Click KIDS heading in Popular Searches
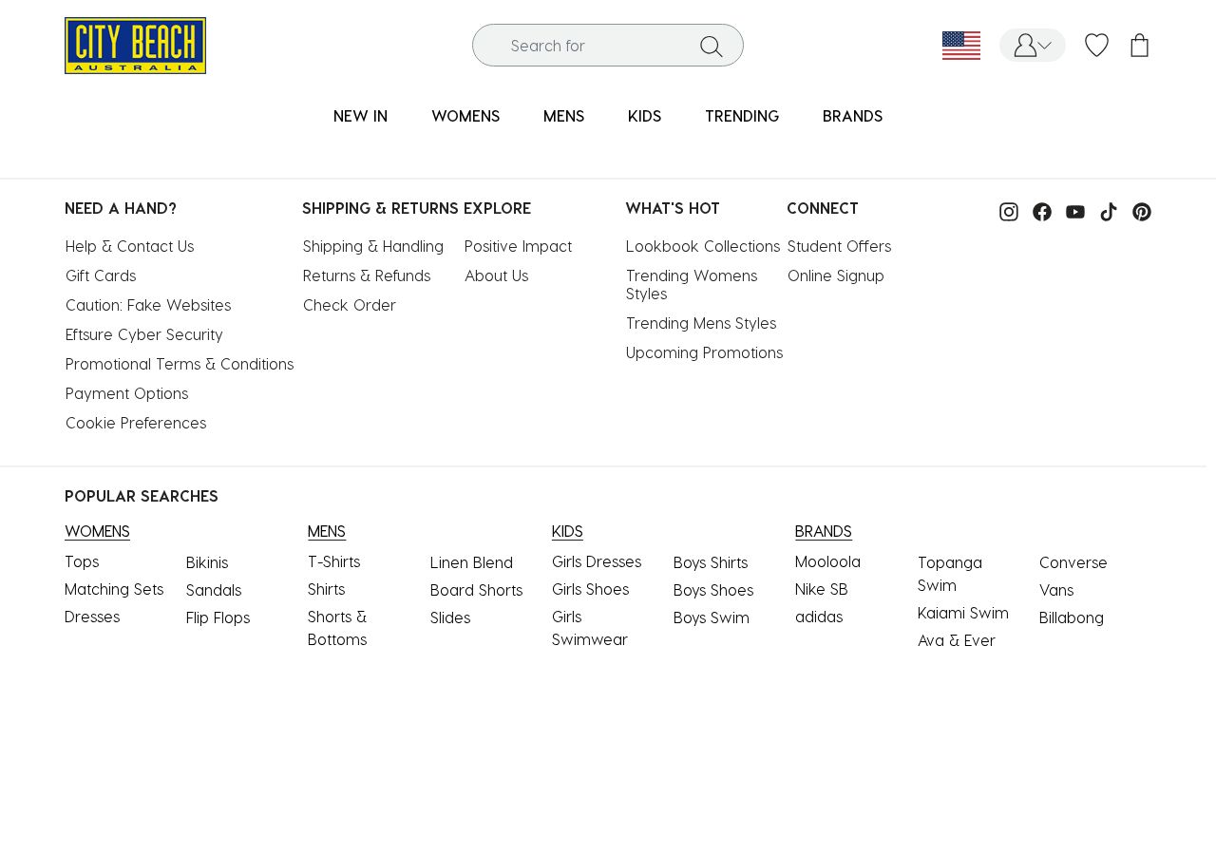1216x855 pixels. coord(567,531)
